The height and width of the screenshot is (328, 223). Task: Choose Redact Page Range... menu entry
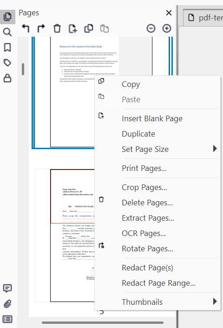pos(157,283)
